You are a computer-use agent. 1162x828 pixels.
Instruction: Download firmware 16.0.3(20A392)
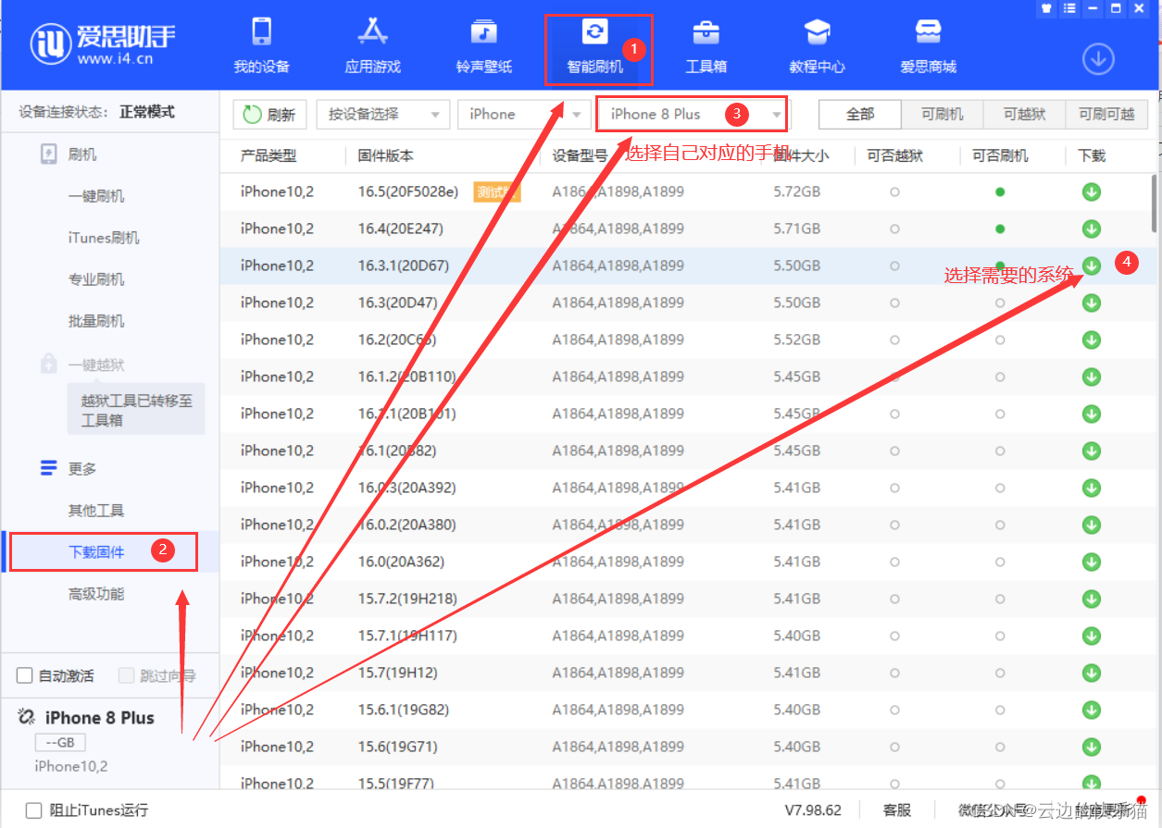[1092, 488]
